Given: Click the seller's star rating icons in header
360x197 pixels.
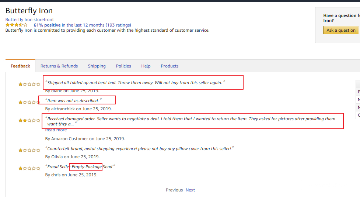Looking at the screenshot, I should [16, 25].
